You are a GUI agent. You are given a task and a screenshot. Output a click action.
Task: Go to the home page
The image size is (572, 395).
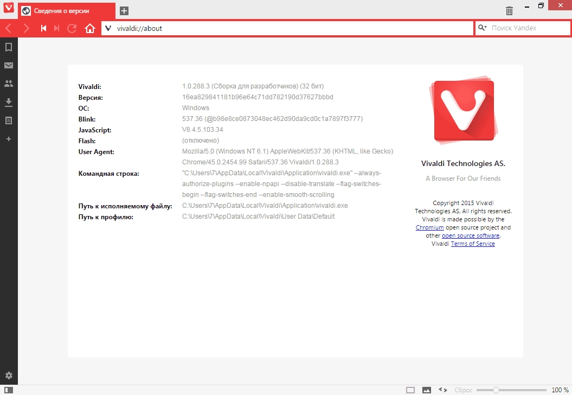pos(90,28)
